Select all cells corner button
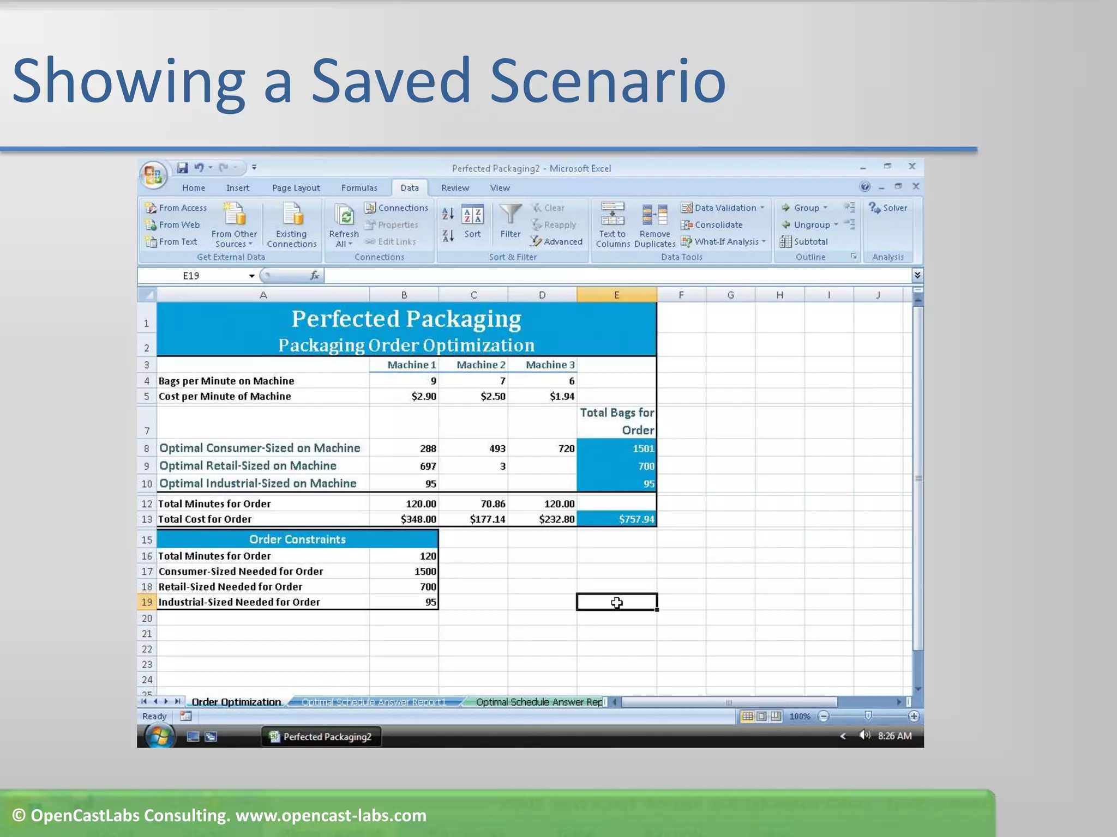Screen dimensions: 1117x837 (147, 295)
